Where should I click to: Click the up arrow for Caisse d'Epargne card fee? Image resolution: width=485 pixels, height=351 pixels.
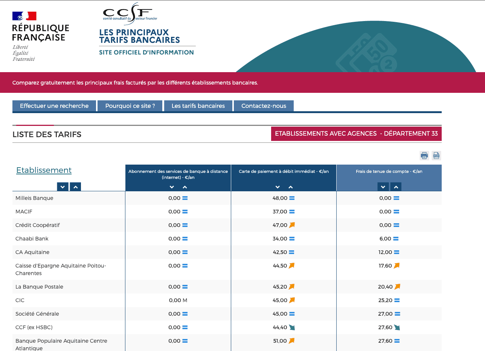291,266
